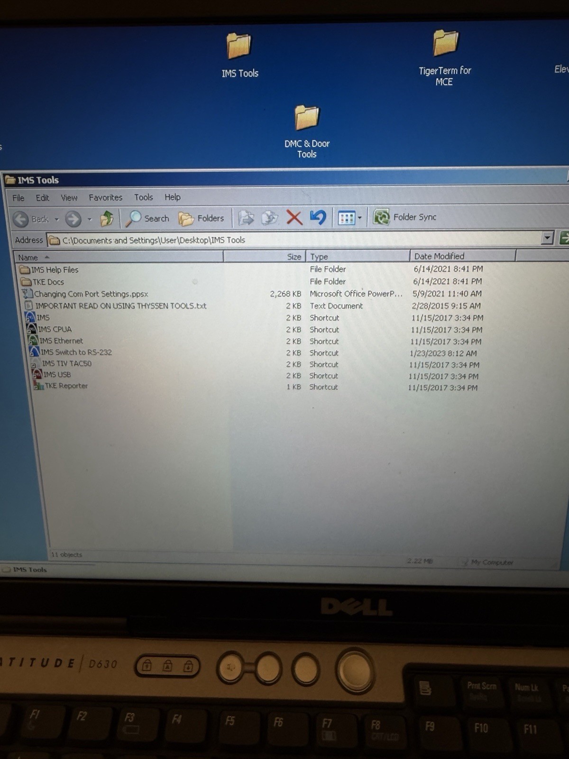569x759 pixels.
Task: Select the IMS USB shortcut
Action: tap(51, 374)
